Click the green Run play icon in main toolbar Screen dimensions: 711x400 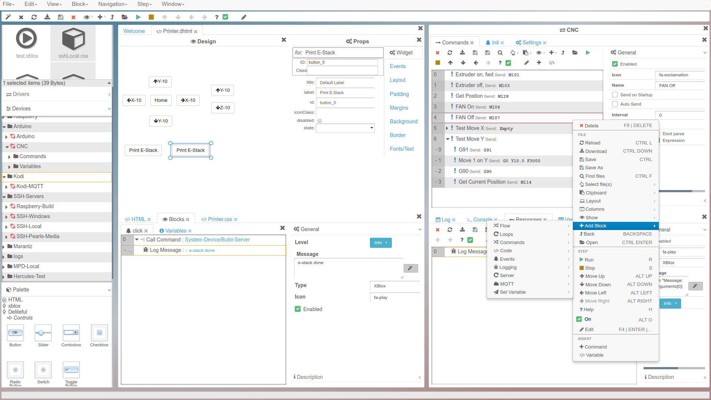pyautogui.click(x=138, y=17)
